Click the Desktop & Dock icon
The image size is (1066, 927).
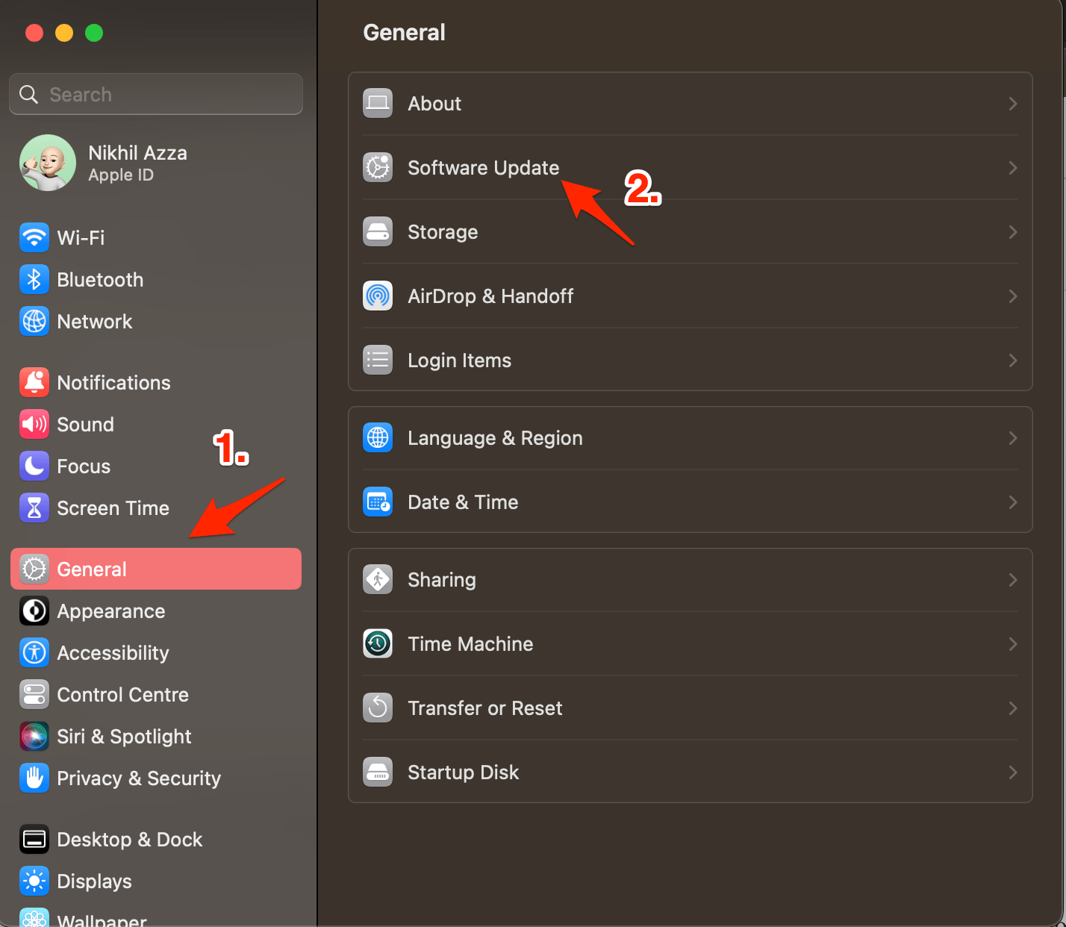pos(34,840)
